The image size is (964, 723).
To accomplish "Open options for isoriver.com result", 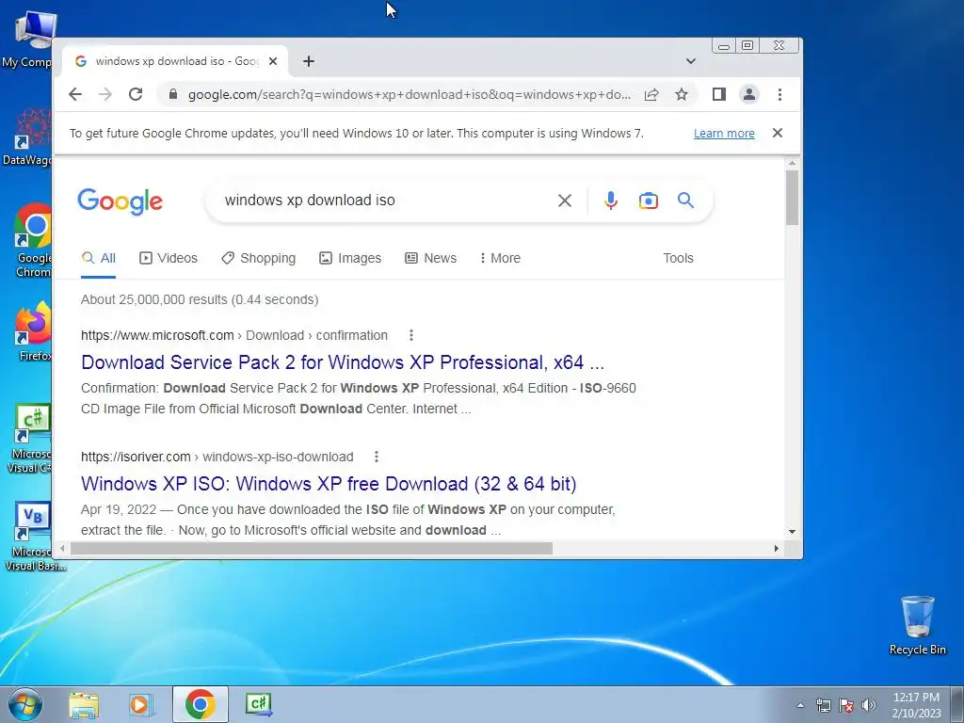I will (x=377, y=457).
